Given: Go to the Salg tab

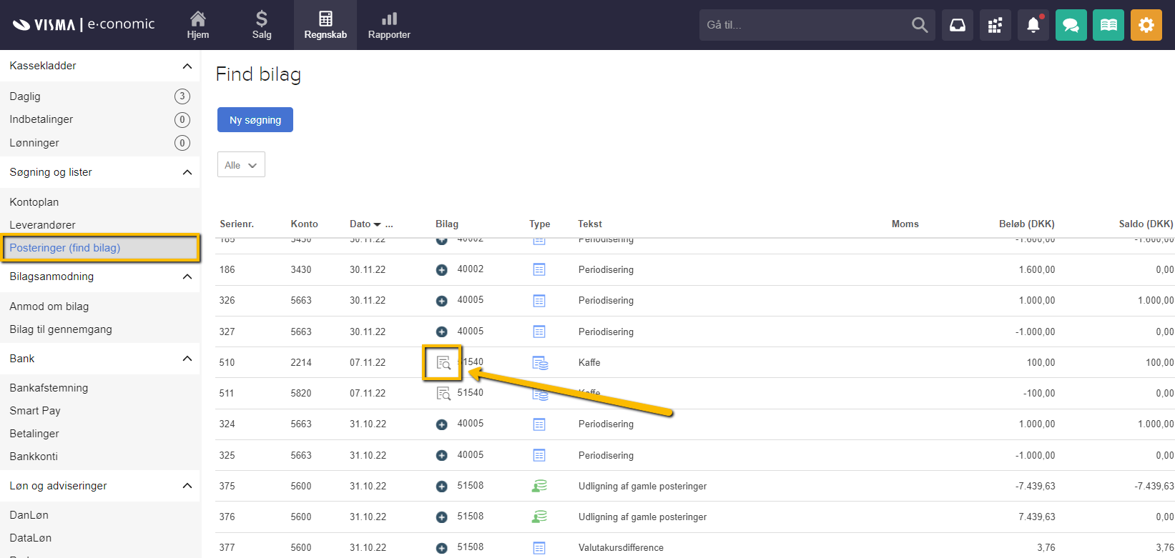Looking at the screenshot, I should point(262,25).
